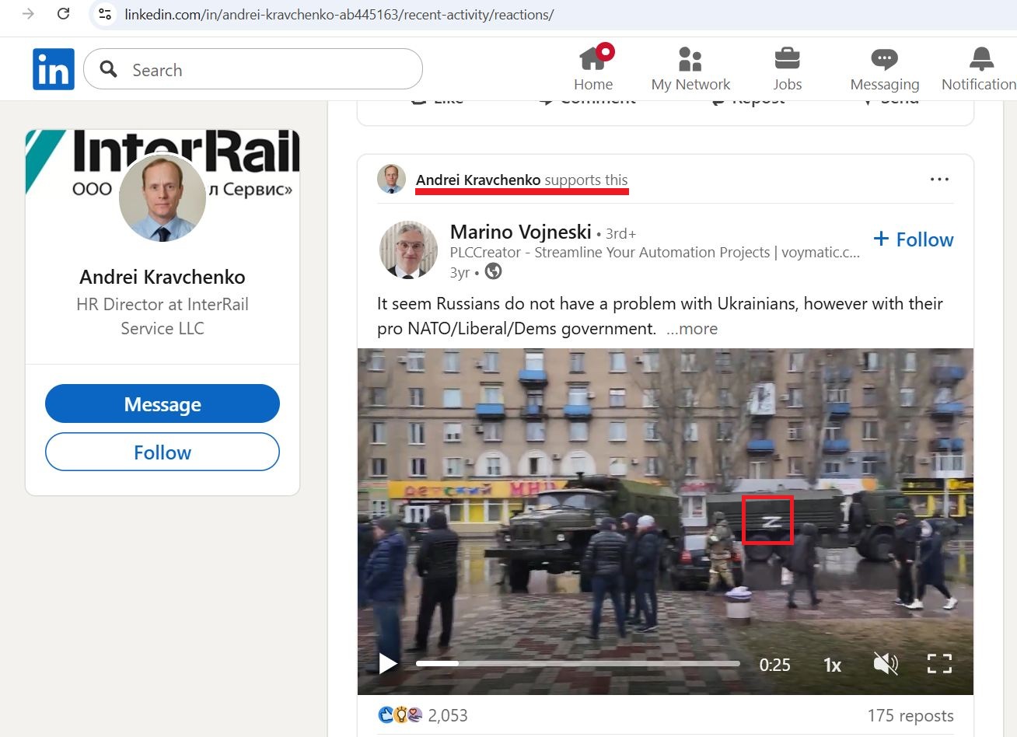
Task: Open the Jobs briefcase icon
Action: click(787, 58)
